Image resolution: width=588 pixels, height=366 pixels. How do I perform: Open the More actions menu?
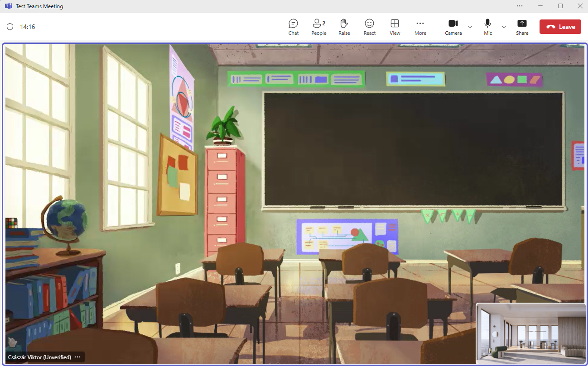point(420,27)
